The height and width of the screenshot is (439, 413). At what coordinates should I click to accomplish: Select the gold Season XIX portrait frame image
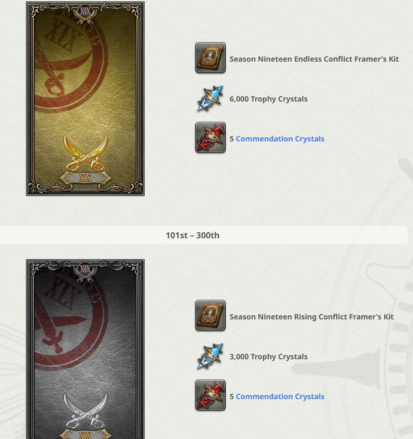[x=85, y=99]
